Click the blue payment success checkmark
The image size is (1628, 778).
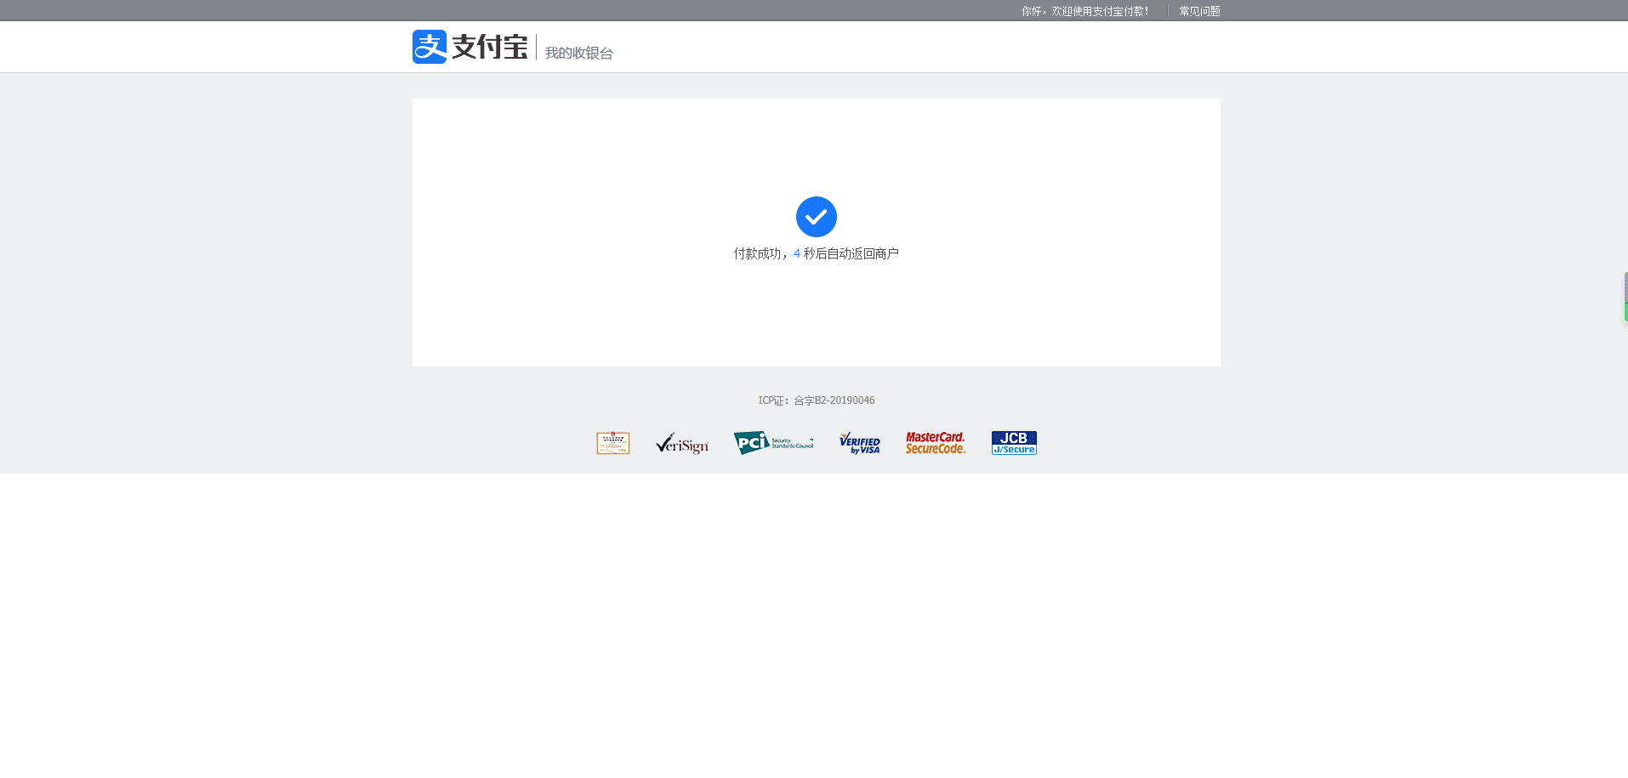point(817,217)
